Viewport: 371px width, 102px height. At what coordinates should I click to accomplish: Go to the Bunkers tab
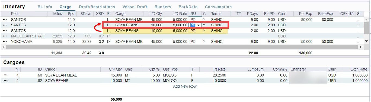(x=163, y=7)
